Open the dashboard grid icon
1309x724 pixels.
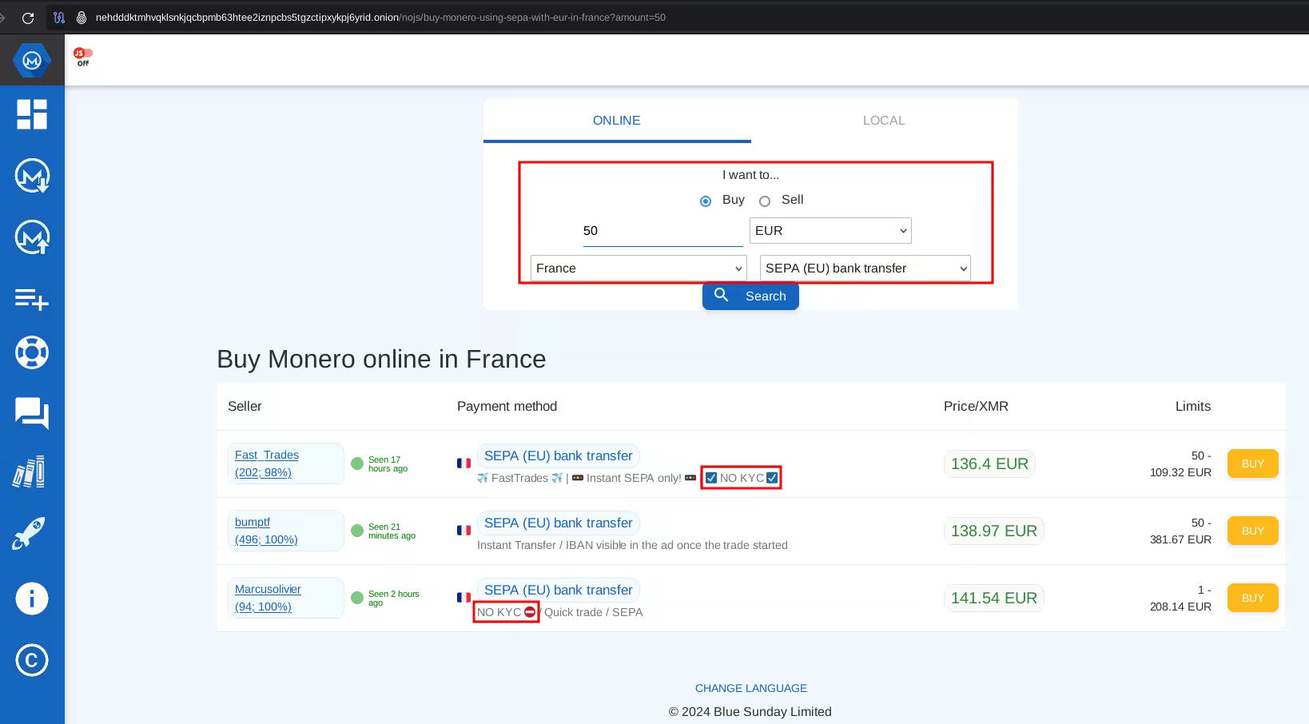(32, 114)
